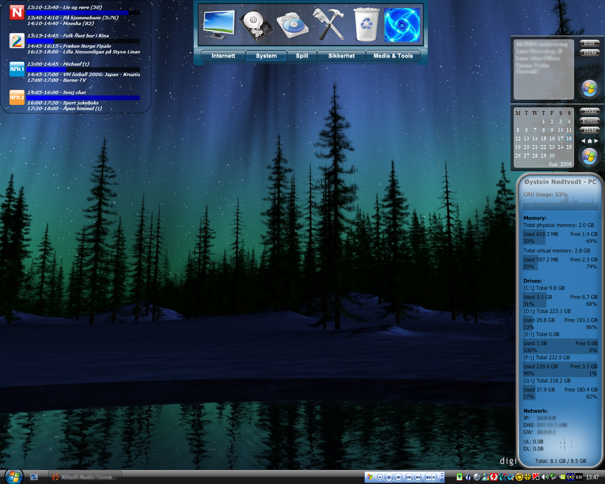Switch to the Sikkerhet dock tab
The width and height of the screenshot is (605, 484).
(341, 56)
